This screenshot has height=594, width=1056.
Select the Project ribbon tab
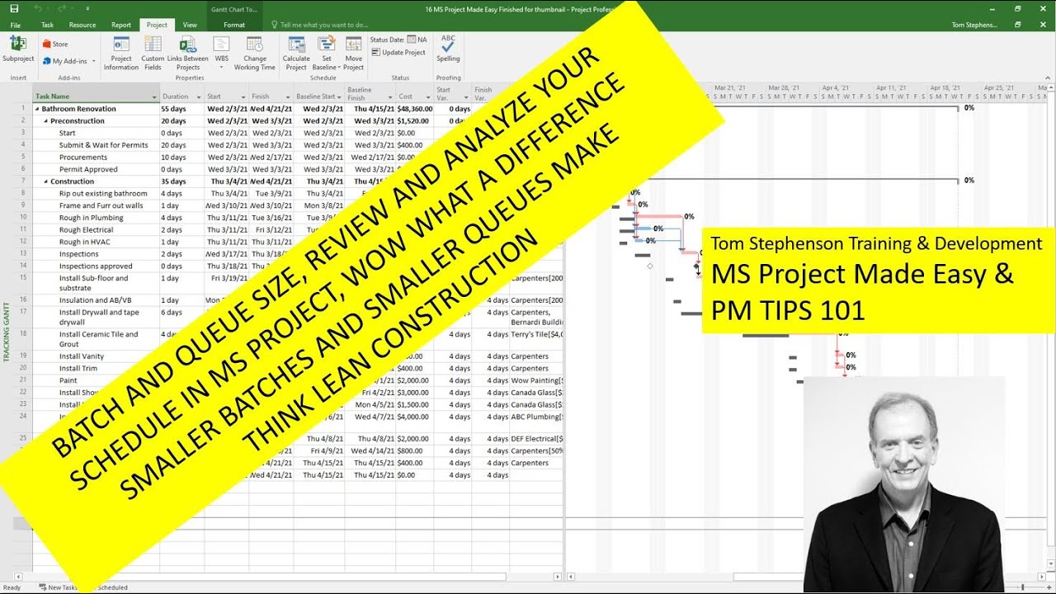(157, 25)
